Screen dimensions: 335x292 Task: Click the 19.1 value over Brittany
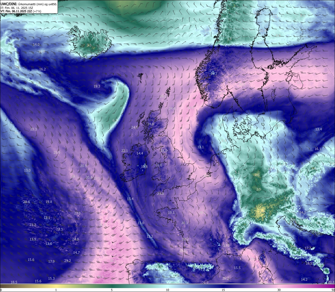[171, 212]
